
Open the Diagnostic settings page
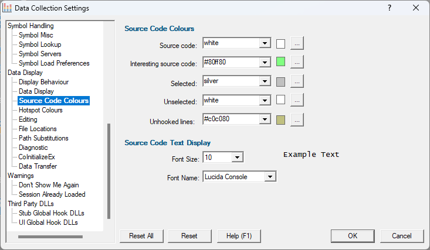(33, 148)
